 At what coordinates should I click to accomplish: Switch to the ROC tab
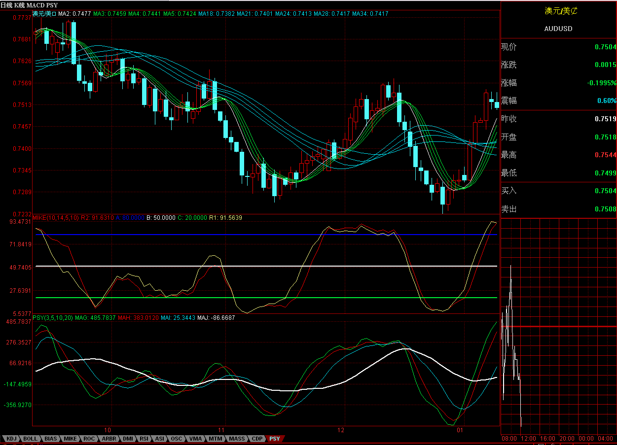point(89,439)
